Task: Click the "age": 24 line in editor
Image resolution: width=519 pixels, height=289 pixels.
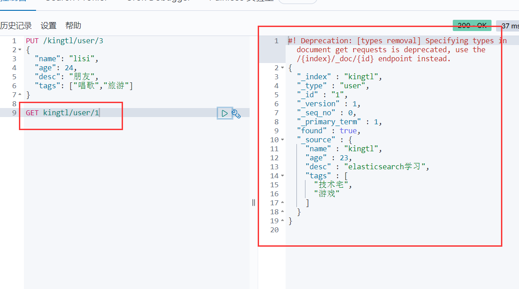Action: [55, 68]
